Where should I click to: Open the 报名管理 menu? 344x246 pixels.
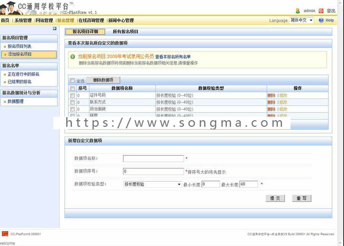click(66, 20)
